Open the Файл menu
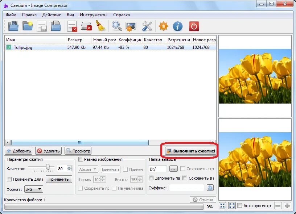296x214 pixels. [11, 15]
